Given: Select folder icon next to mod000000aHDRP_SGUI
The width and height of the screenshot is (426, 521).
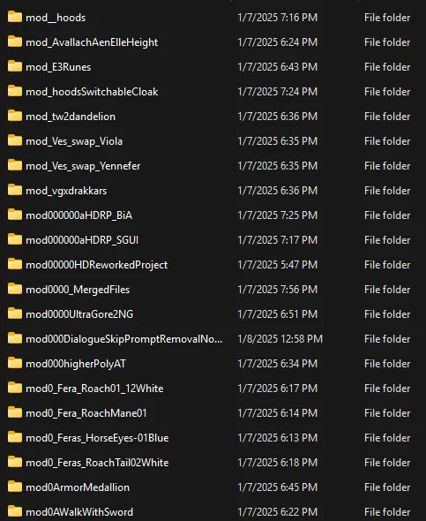Looking at the screenshot, I should click(x=15, y=239).
